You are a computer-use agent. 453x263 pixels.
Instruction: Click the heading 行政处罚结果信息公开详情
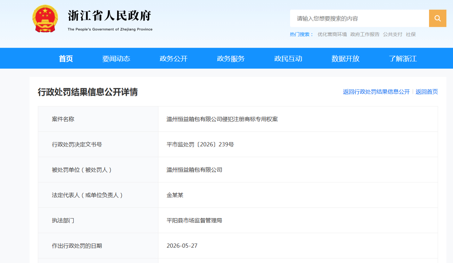click(88, 92)
